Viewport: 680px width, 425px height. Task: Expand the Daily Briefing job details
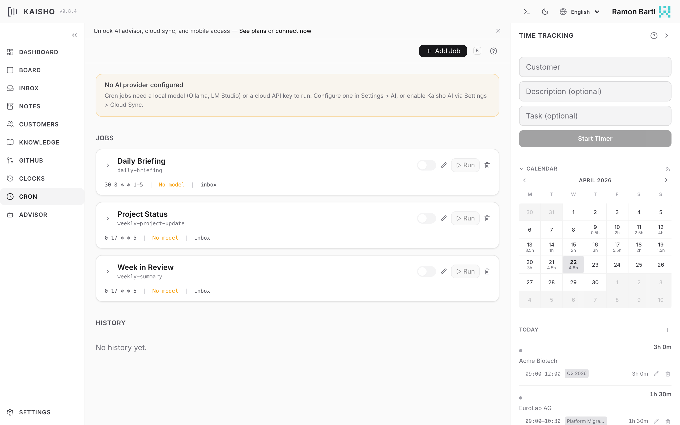click(108, 165)
